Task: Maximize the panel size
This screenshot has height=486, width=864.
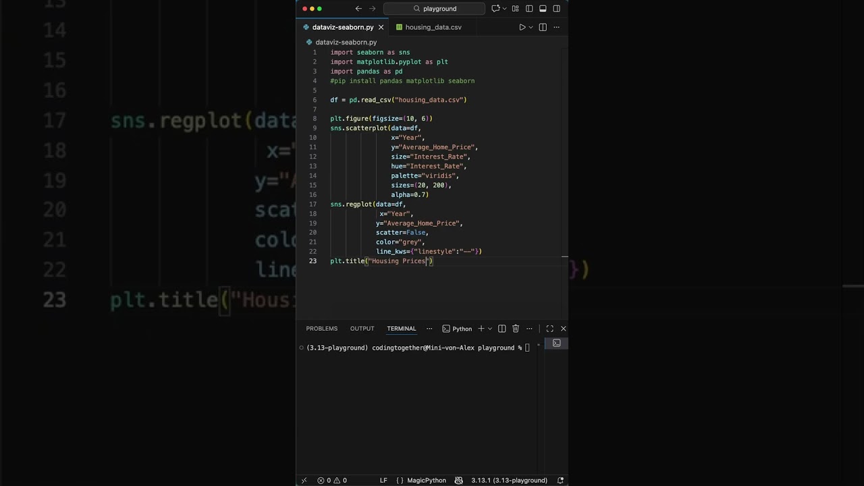Action: 549,329
